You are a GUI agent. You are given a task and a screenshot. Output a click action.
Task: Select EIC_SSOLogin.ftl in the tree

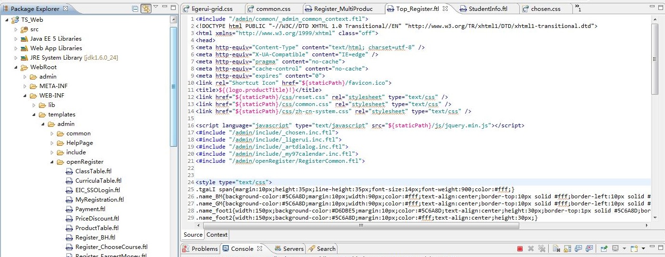coord(98,190)
